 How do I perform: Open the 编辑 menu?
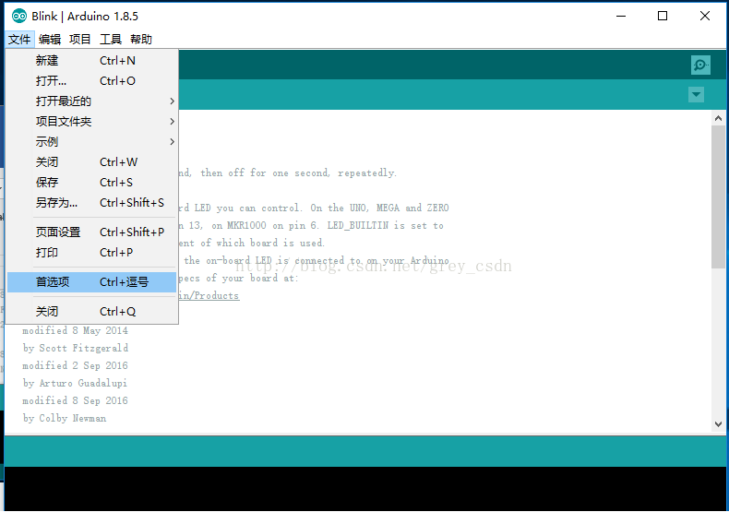(x=50, y=40)
